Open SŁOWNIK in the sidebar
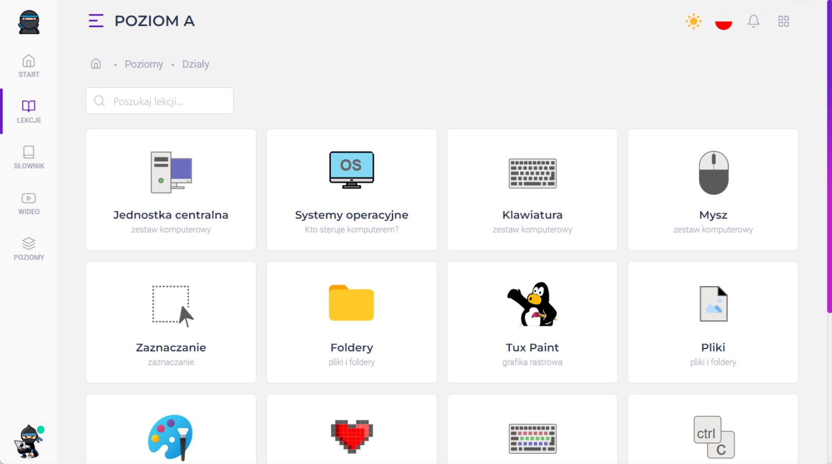The image size is (832, 464). pyautogui.click(x=29, y=158)
